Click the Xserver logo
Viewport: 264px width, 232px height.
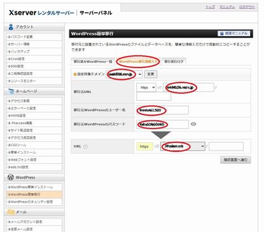pos(22,13)
